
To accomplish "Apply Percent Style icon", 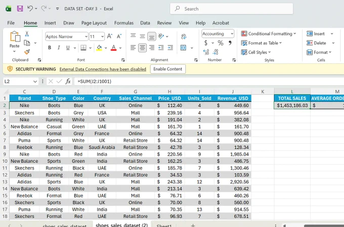I will tap(221, 43).
